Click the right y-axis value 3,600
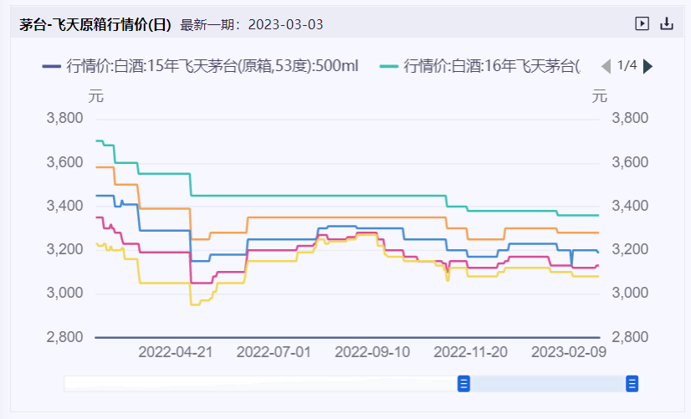Image resolution: width=691 pixels, height=419 pixels. (x=630, y=162)
